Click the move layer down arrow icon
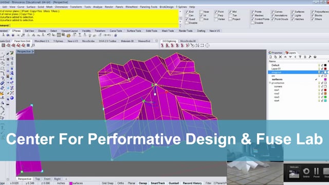 [290, 57]
